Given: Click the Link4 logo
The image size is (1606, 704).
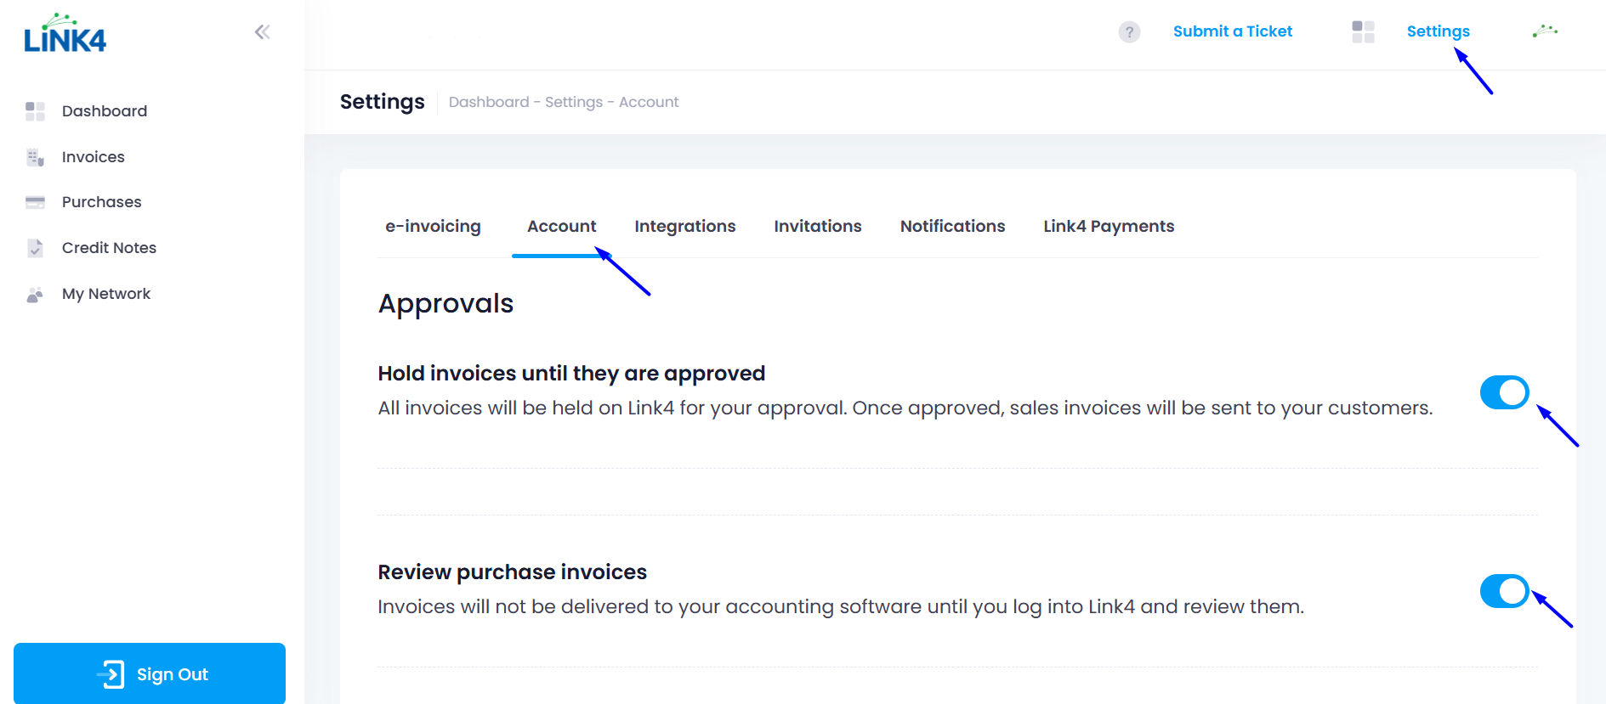Looking at the screenshot, I should 65,35.
